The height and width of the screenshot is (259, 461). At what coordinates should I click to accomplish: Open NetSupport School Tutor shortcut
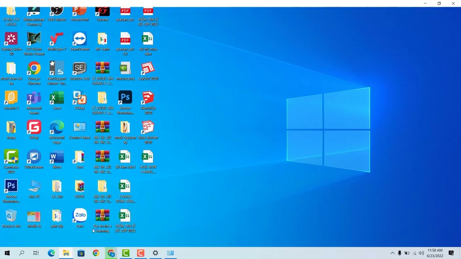click(x=57, y=73)
